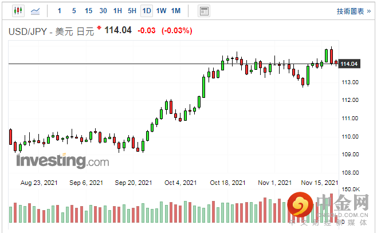Image resolution: width=377 pixels, height=233 pixels.
Task: Select the candlestick chart type icon
Action: point(18,11)
